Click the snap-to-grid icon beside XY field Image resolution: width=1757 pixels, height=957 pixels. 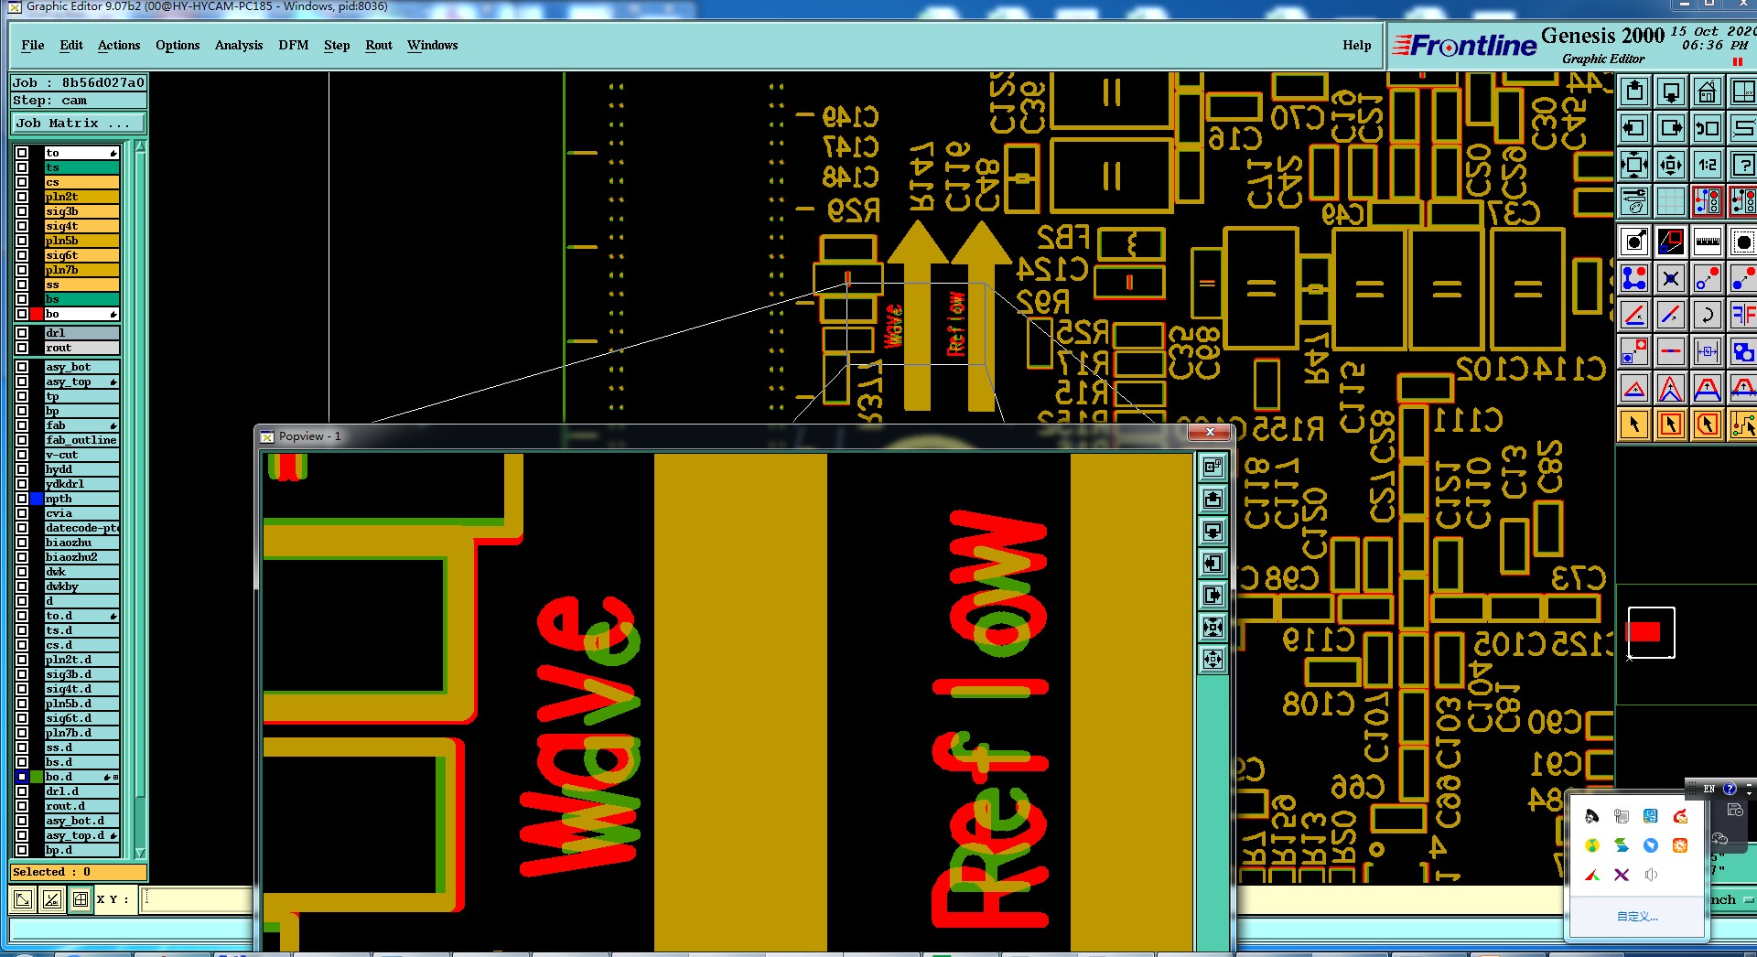(x=81, y=899)
